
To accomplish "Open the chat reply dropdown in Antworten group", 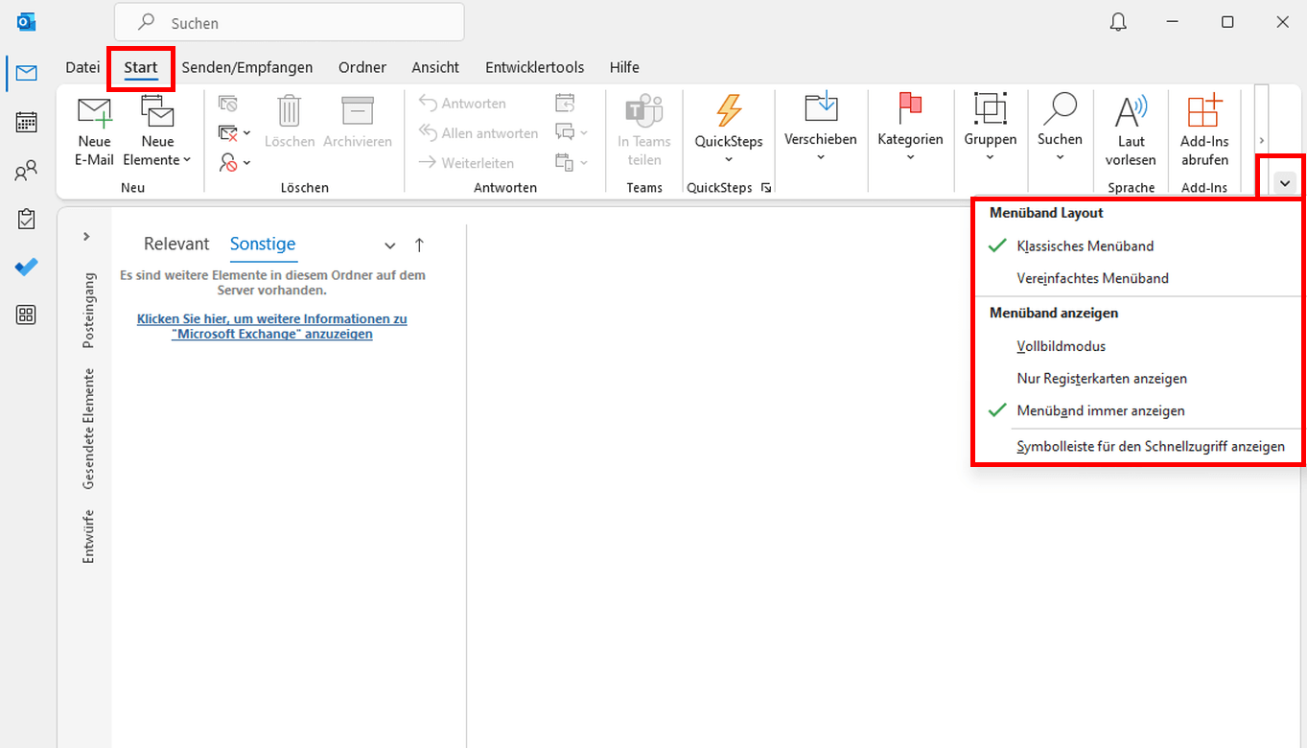I will click(572, 133).
